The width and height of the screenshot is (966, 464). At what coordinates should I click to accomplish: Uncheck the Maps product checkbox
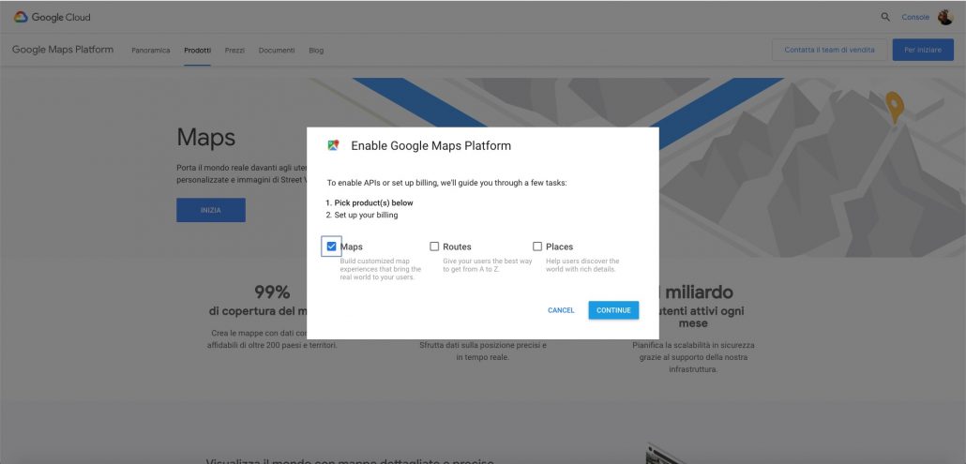click(331, 247)
